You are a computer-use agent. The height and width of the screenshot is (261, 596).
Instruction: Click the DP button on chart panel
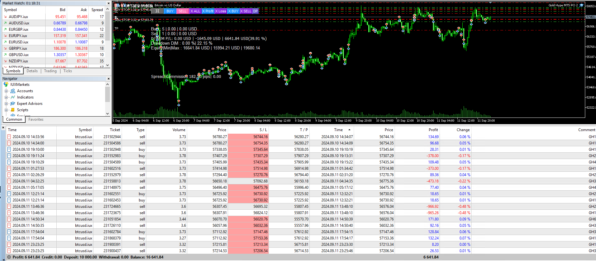tap(255, 11)
